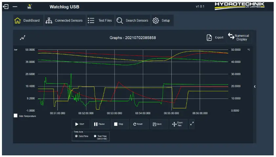Pause the graph recording
Screen dimensions: 276x157
point(100,124)
